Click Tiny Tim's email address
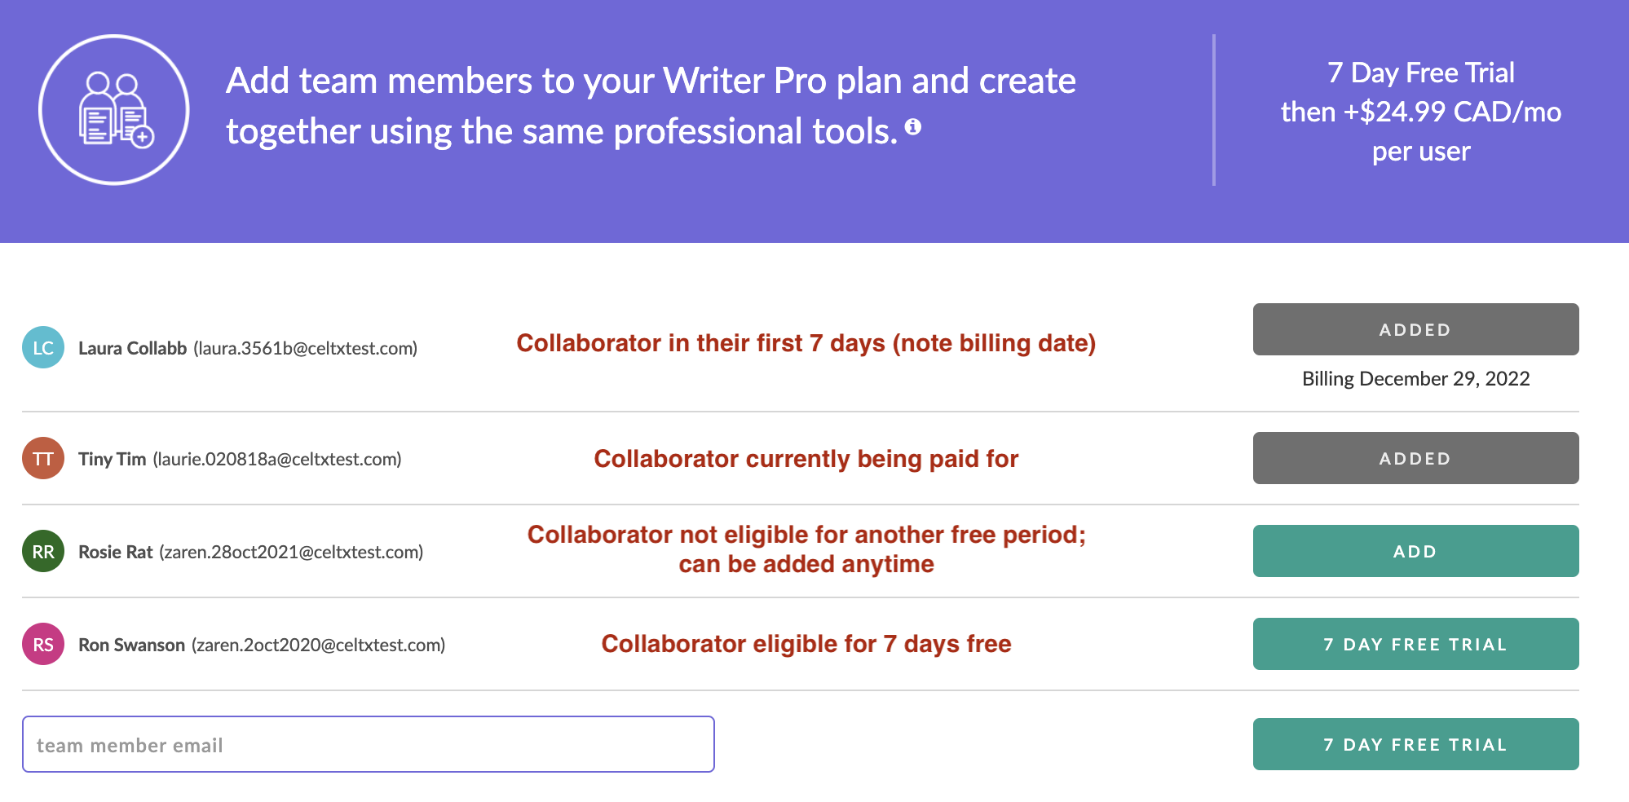This screenshot has width=1629, height=802. (277, 459)
